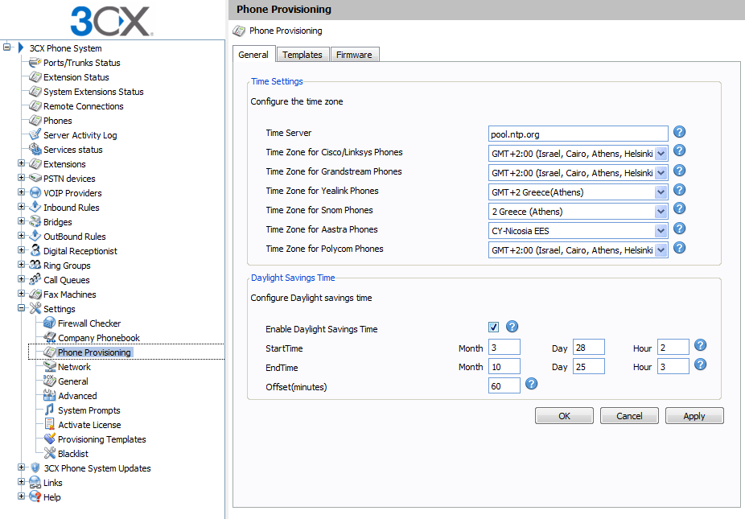Uncheck Enable Daylight Savings Time checkbox
The width and height of the screenshot is (745, 519).
pos(493,327)
